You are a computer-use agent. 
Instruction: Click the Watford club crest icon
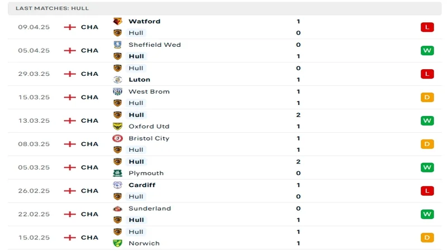click(x=117, y=21)
